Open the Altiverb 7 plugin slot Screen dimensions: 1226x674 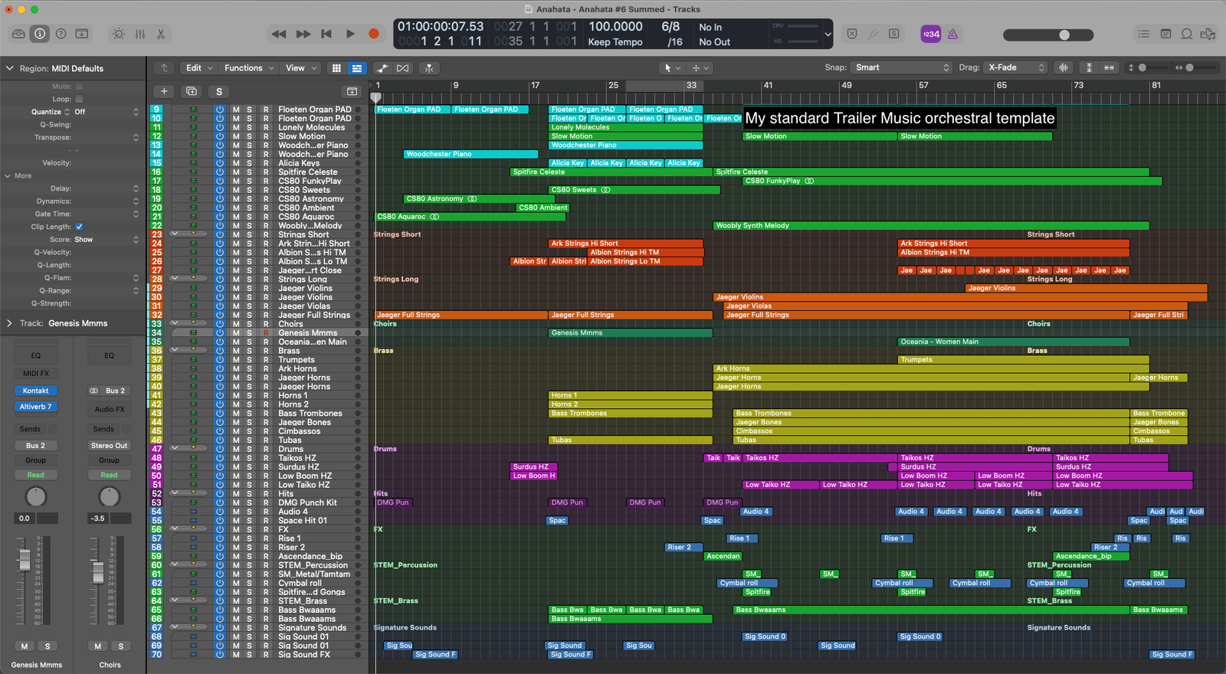click(x=36, y=407)
